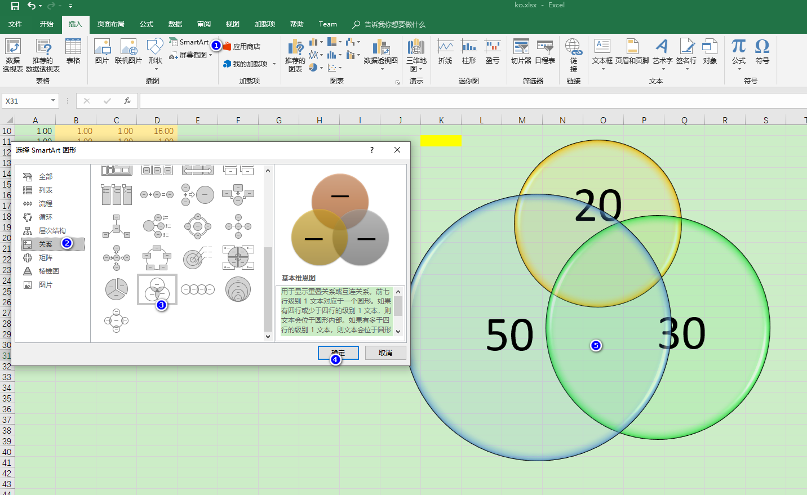Viewport: 807px width, 495px height.
Task: Insert a Line sparkline (折线)
Action: [445, 51]
